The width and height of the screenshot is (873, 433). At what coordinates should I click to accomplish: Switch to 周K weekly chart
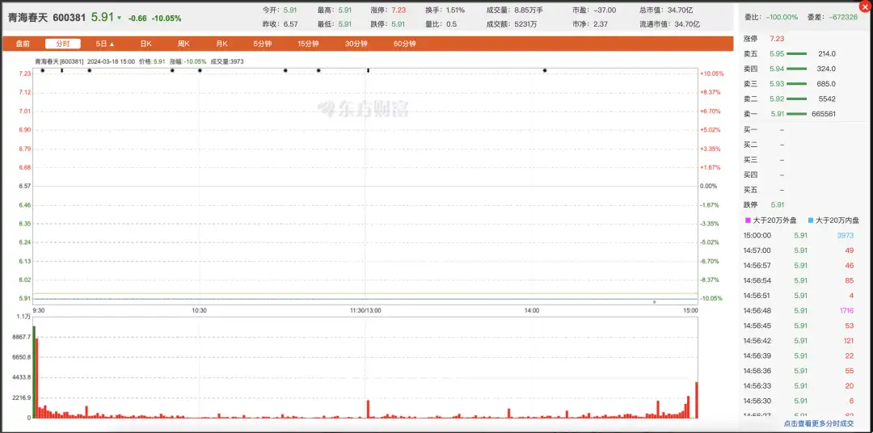[183, 44]
